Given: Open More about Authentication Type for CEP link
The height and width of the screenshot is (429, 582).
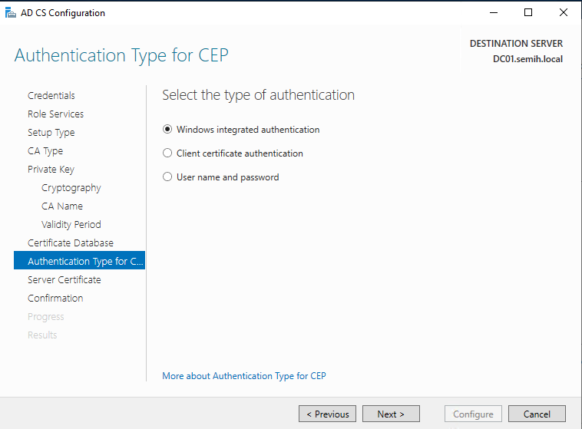Looking at the screenshot, I should click(x=244, y=376).
